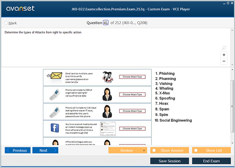Click Save Session
Viewport: 235px width, 168px height.
[170, 161]
